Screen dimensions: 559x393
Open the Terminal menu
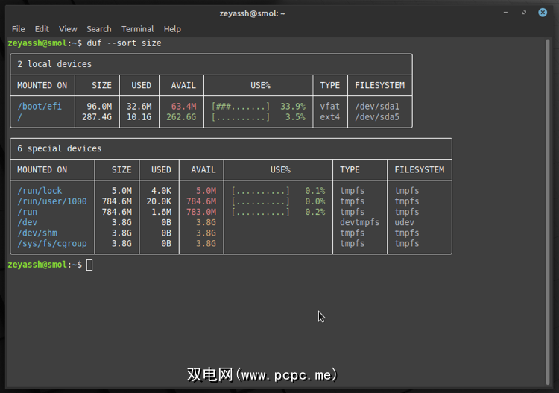tap(137, 29)
